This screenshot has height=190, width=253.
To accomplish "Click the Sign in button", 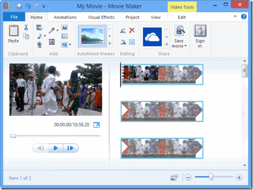I will coord(200,36).
